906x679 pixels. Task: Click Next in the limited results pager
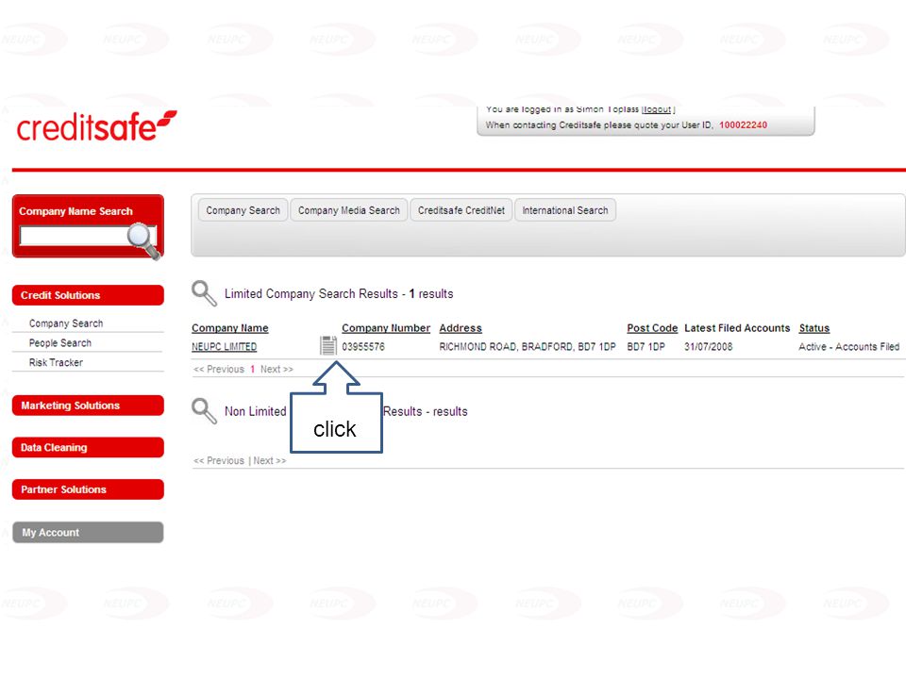click(277, 369)
